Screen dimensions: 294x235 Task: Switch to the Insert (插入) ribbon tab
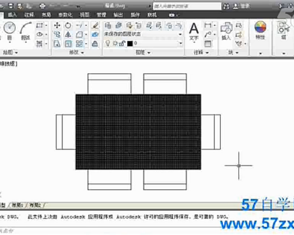point(12,15)
